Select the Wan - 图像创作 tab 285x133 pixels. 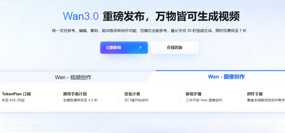(226, 76)
